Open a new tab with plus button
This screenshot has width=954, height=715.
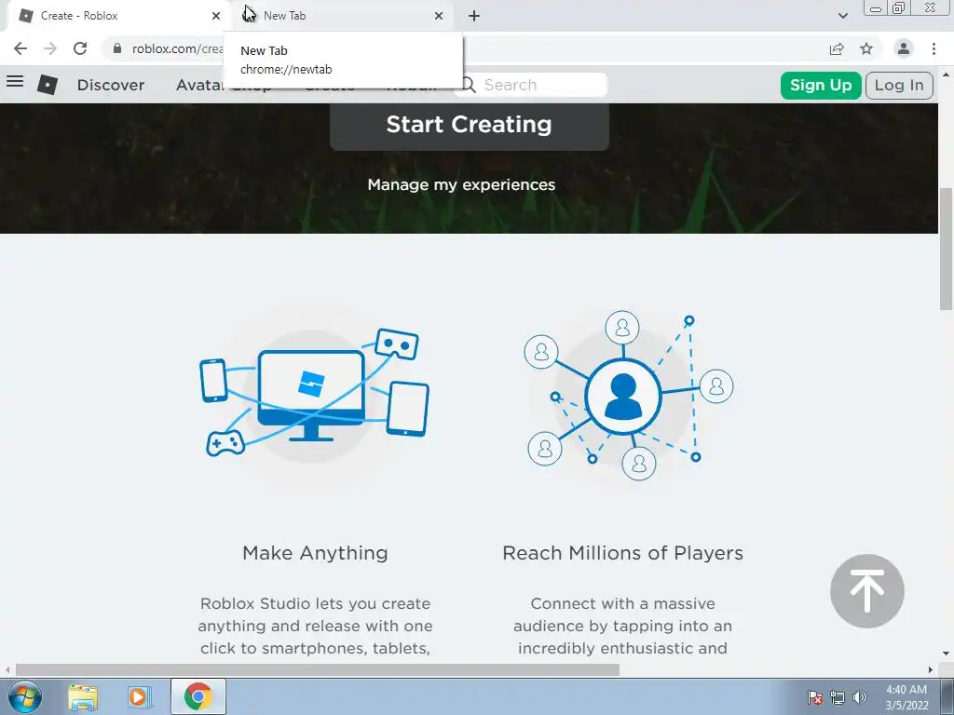pyautogui.click(x=474, y=16)
